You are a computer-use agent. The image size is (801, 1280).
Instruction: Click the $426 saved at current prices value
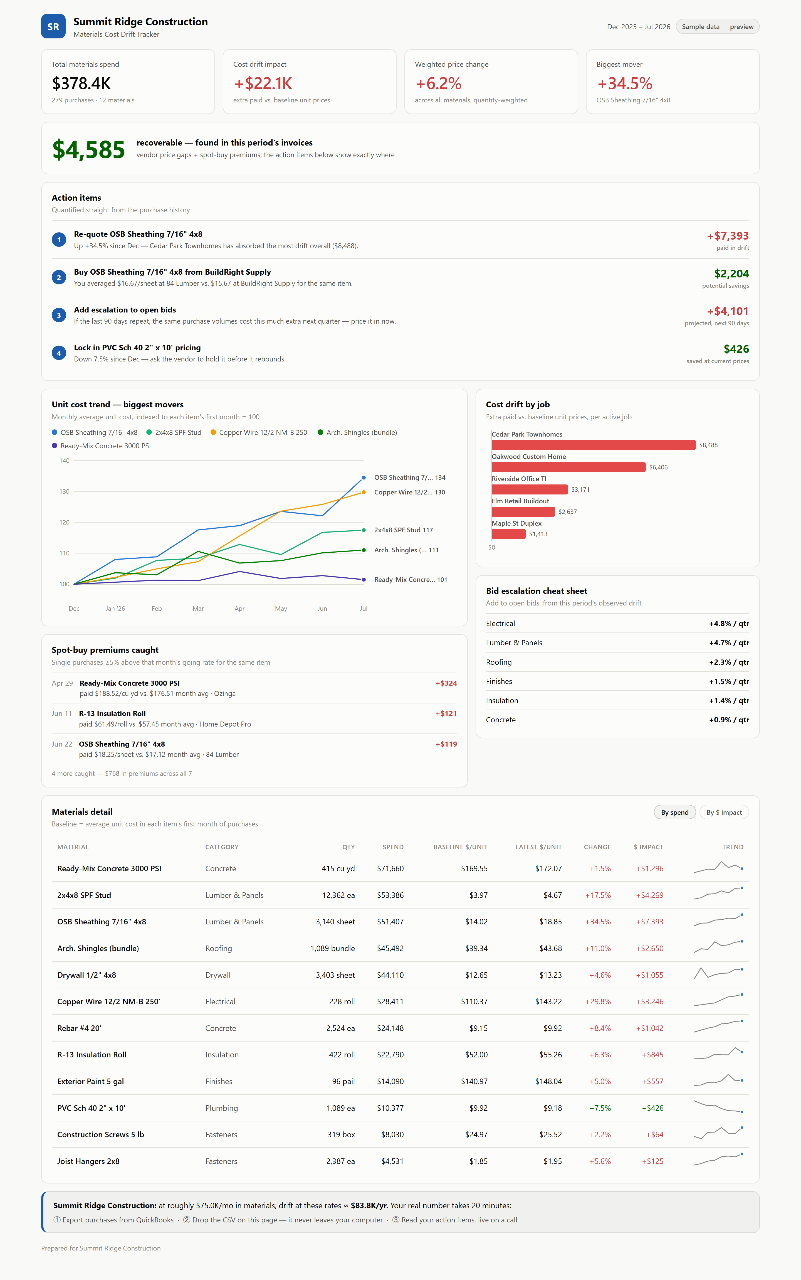coord(736,349)
